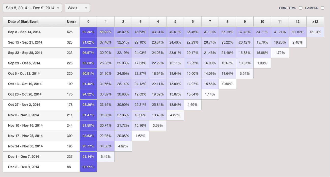Image resolution: width=330 pixels, height=177 pixels.
Task: Click the 0.50% cell in Oct 13 row
Action: 227,84
